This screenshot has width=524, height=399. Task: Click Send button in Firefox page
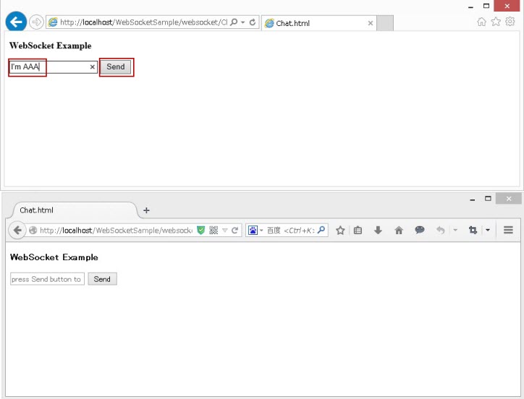(x=102, y=279)
